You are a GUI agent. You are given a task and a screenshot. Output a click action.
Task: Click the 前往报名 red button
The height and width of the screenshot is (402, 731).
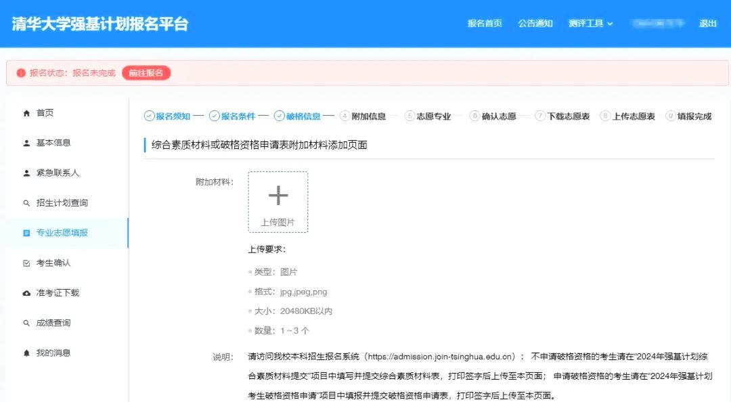(146, 72)
